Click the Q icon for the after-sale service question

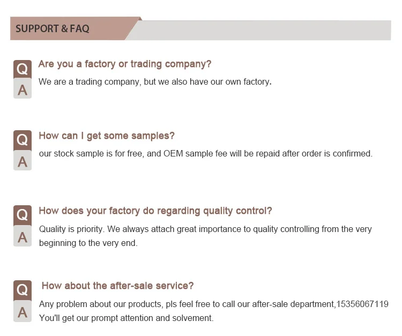tap(22, 290)
